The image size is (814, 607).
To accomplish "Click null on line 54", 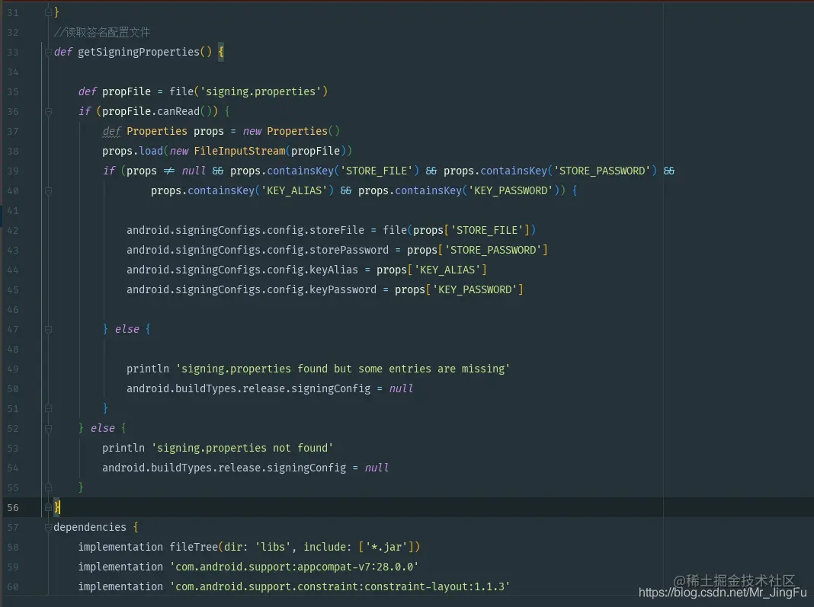I will coord(377,468).
